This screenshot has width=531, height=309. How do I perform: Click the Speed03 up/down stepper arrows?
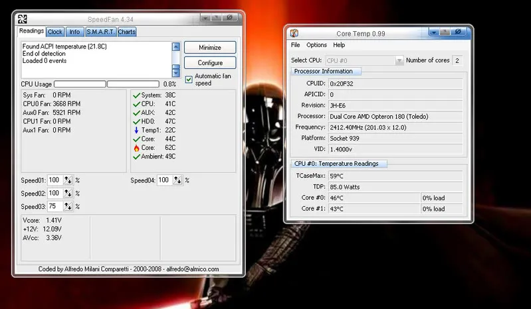(68, 206)
